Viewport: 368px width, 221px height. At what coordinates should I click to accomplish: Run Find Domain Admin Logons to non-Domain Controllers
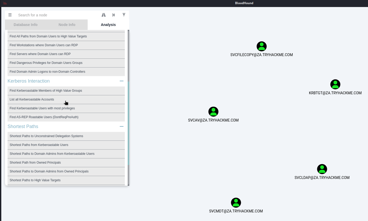pyautogui.click(x=66, y=72)
